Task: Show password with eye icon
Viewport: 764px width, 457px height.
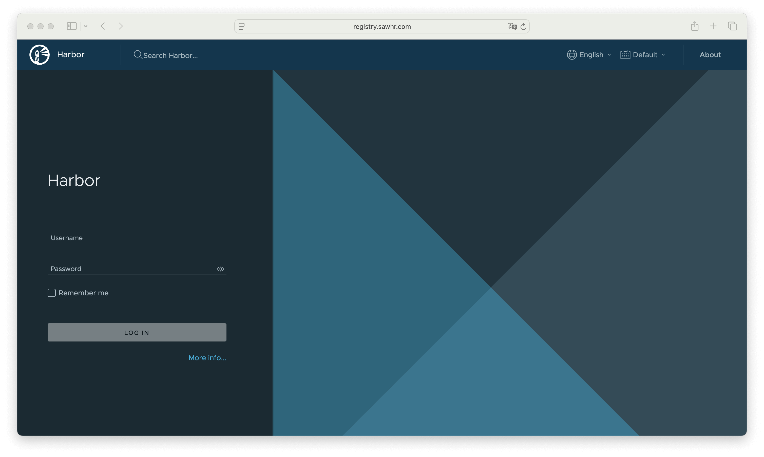Action: (220, 269)
